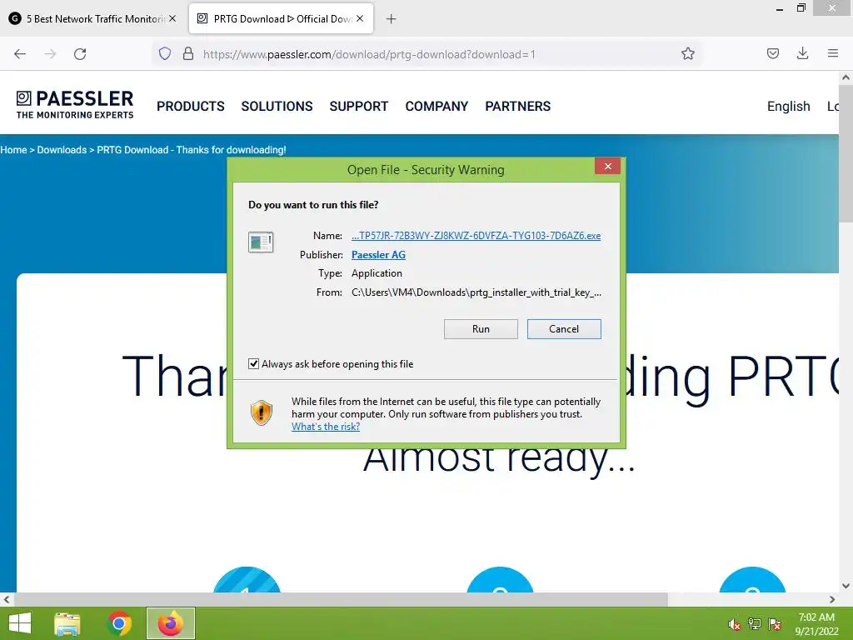Viewport: 853px width, 640px height.
Task: Open the SUPPORT menu
Action: [x=358, y=106]
